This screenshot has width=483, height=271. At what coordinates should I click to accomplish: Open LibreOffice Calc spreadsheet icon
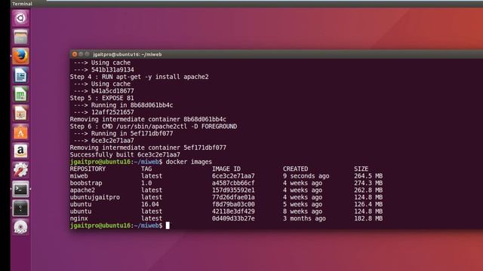pos(20,94)
